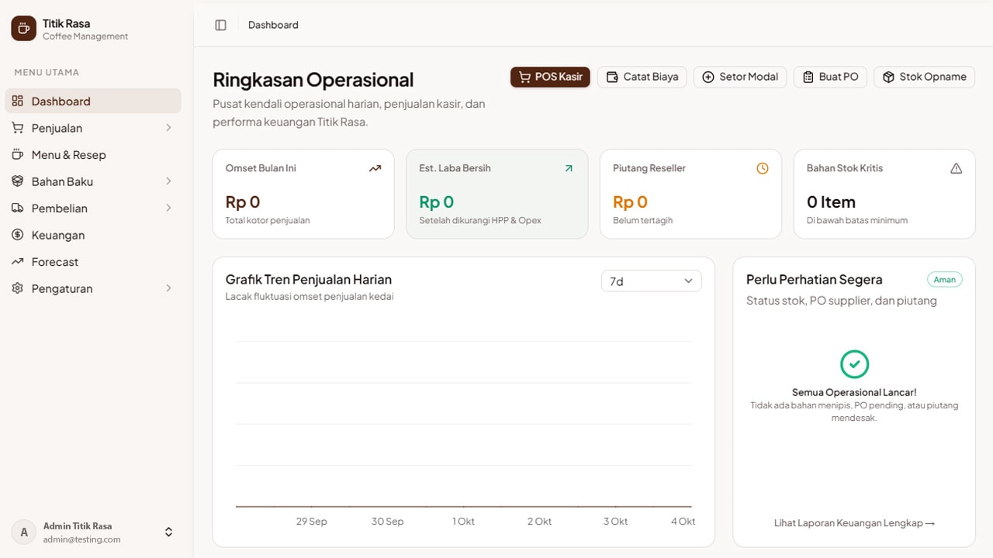
Task: Open Menu & Resep in the sidebar
Action: [x=93, y=154]
